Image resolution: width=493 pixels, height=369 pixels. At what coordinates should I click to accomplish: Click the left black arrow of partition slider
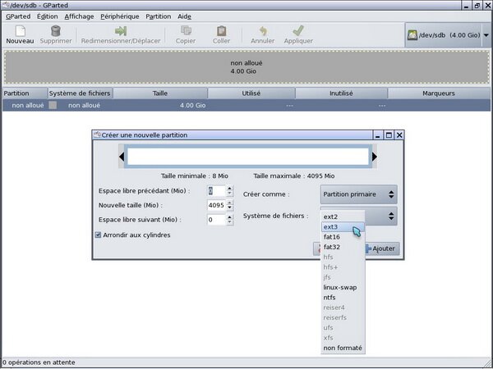[x=122, y=157]
